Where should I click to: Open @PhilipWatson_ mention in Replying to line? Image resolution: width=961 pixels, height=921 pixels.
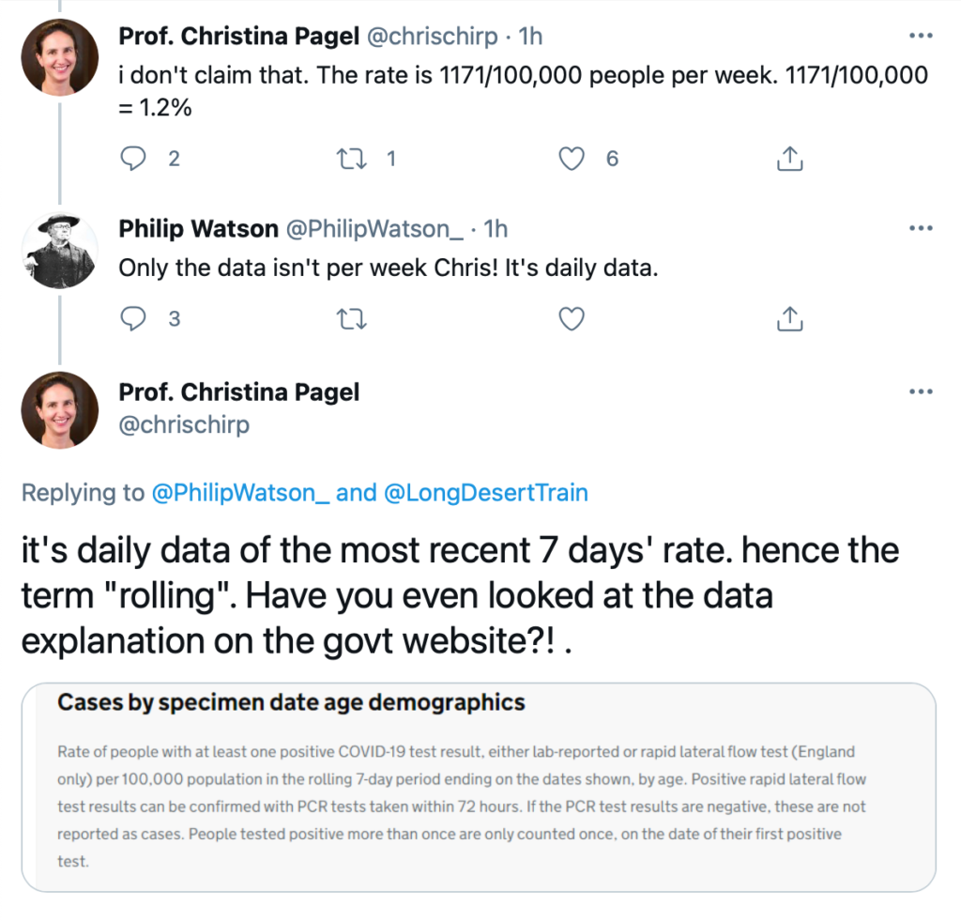click(240, 493)
